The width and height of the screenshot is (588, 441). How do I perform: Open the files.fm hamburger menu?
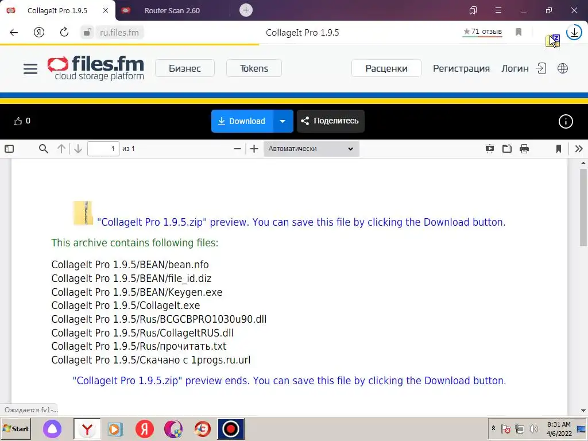(30, 69)
